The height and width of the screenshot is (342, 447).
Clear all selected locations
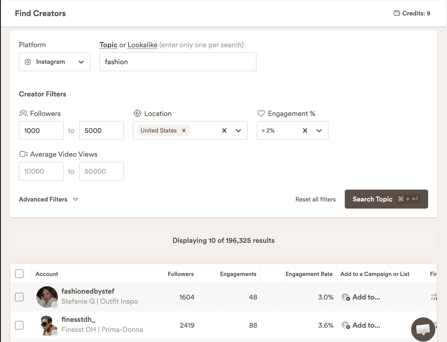tap(224, 130)
